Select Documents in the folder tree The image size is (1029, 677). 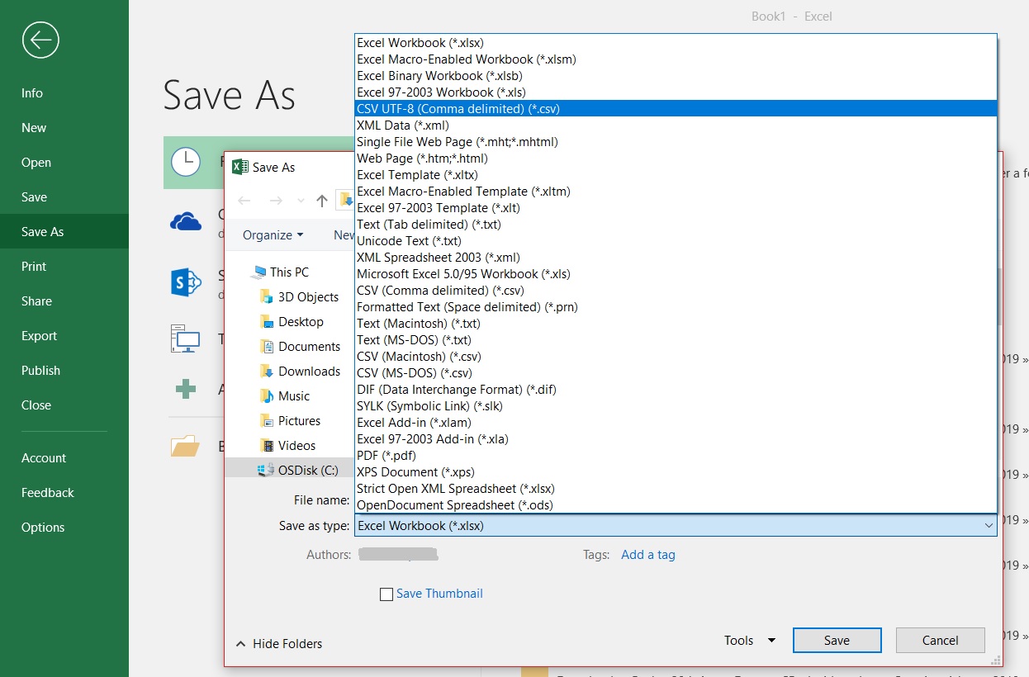300,346
